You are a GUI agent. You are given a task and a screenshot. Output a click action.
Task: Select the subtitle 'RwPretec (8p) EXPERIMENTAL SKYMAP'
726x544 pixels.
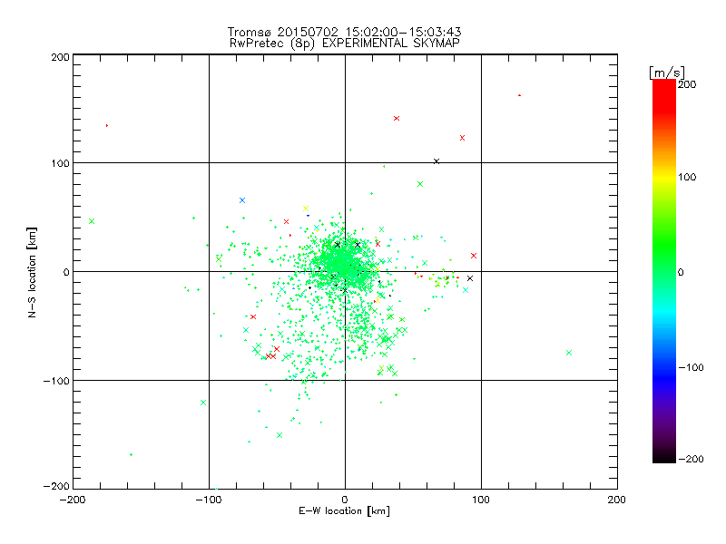coord(345,44)
